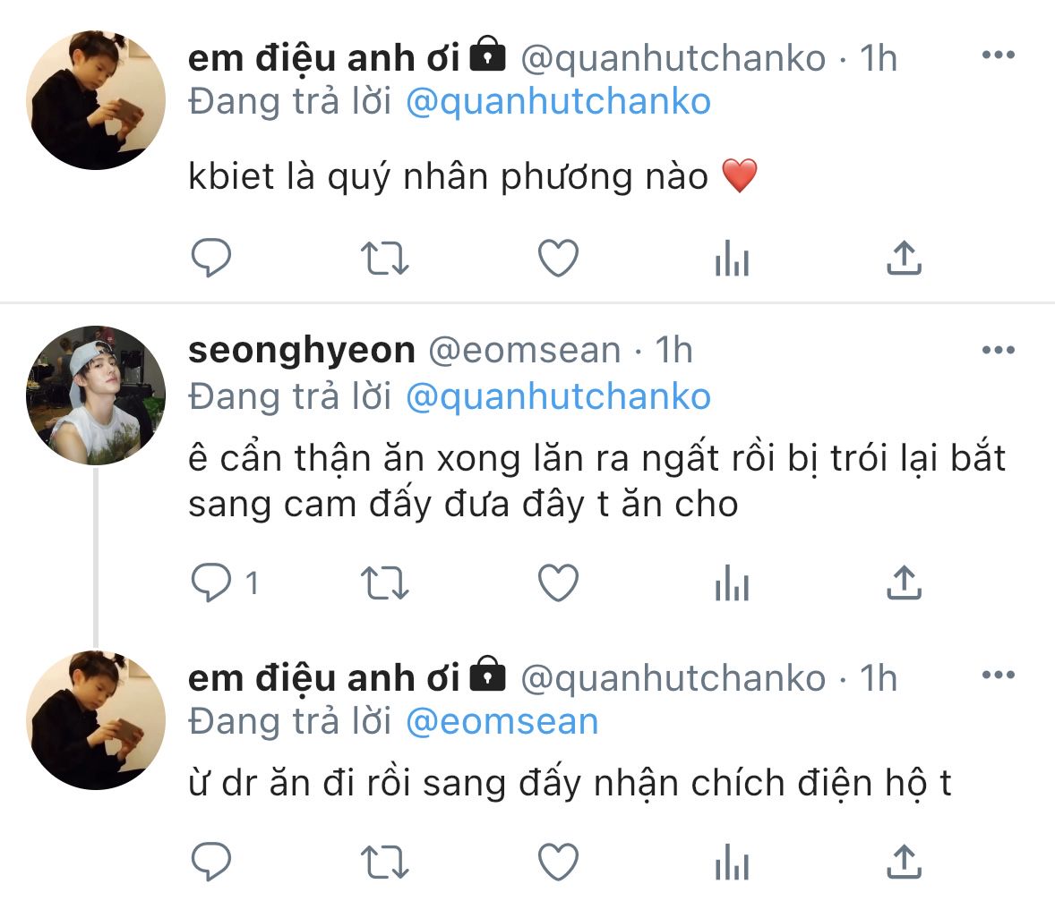
Task: Like the "kbiet là quý nhân phương nào" tweet
Action: (x=558, y=259)
